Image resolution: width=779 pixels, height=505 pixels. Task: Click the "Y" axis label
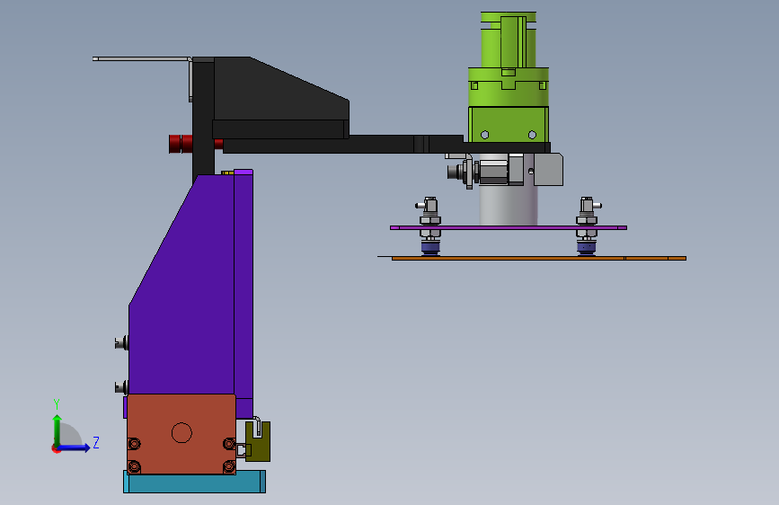57,404
